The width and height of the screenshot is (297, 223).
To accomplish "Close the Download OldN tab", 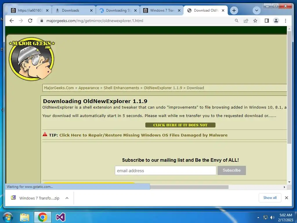I will coord(223,10).
